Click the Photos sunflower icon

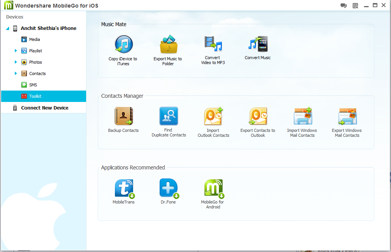tap(24, 62)
